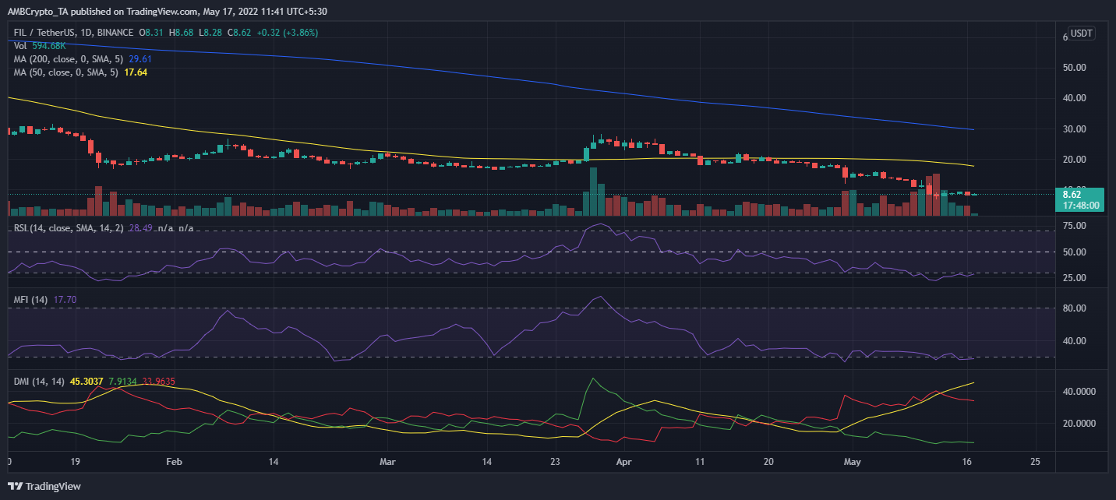Open the MFI (14) indicator legend menu

pyautogui.click(x=31, y=298)
